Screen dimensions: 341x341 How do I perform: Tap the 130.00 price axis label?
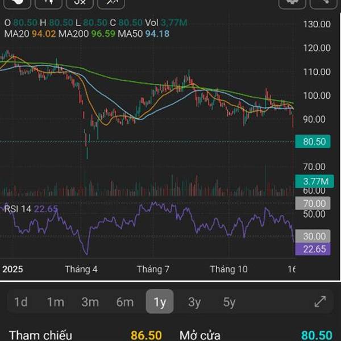click(317, 24)
